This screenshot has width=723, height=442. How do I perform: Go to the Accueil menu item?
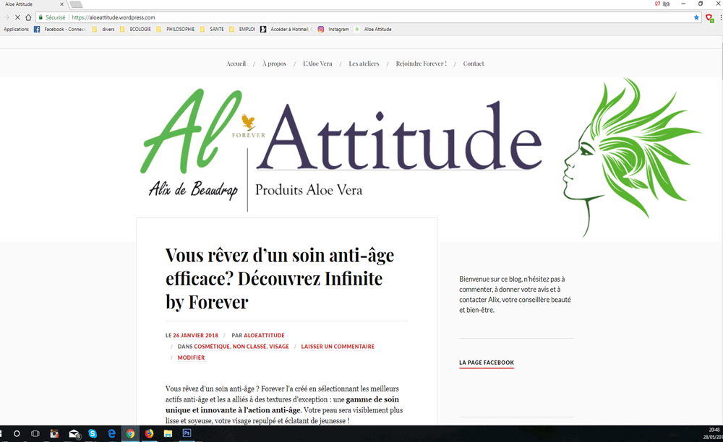(x=236, y=64)
